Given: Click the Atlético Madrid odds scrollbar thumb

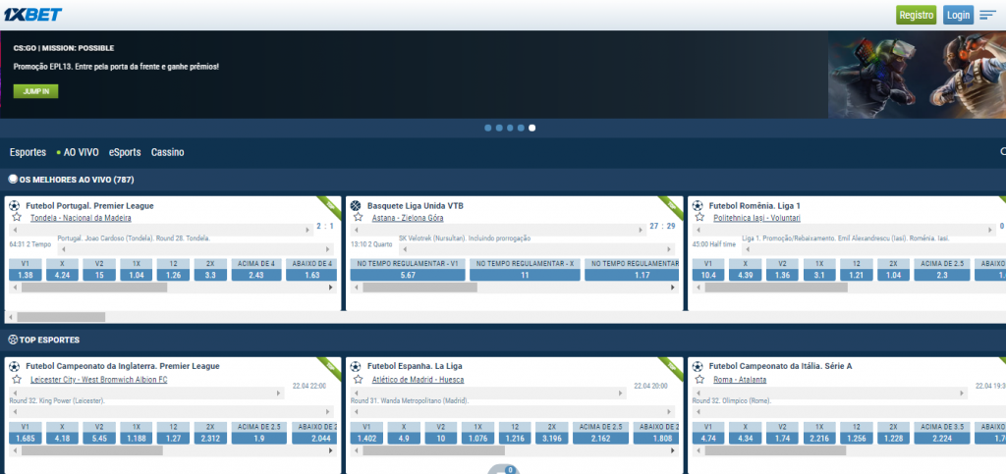Looking at the screenshot, I should 433,450.
